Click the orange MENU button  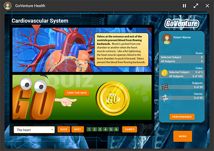point(182,136)
